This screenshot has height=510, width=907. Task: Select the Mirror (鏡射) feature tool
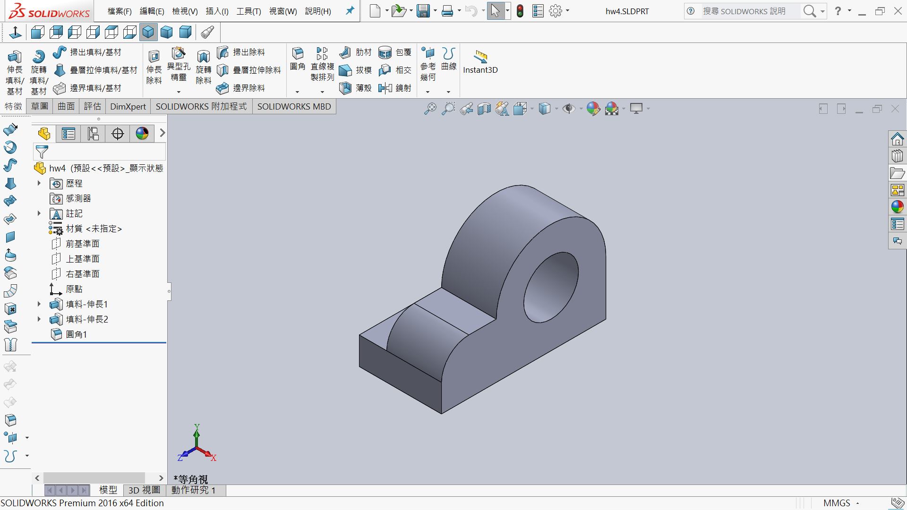(x=386, y=88)
